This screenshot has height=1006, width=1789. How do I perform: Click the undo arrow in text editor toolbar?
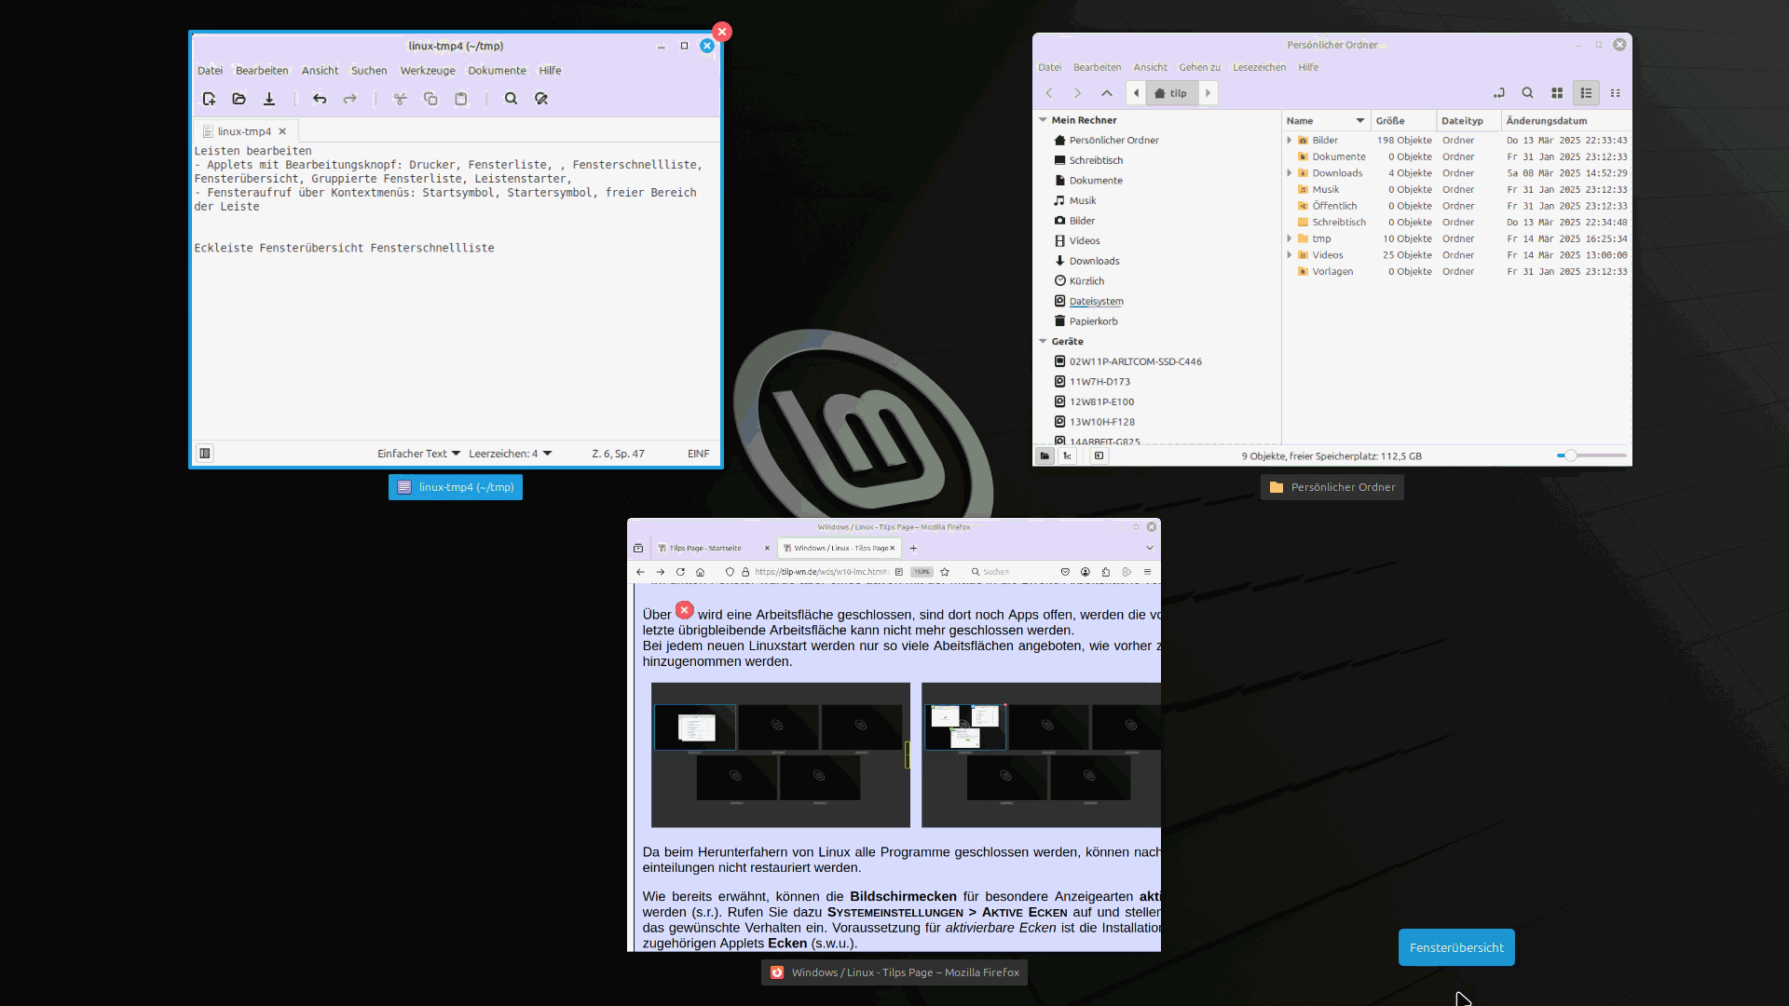(x=320, y=99)
